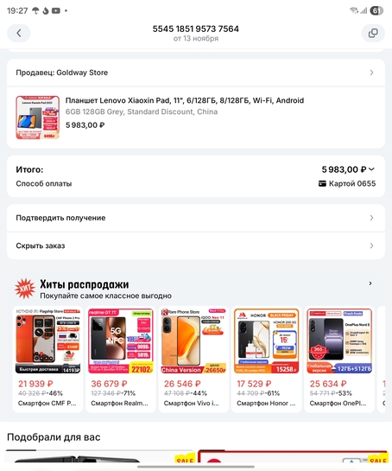
Task: Expand the Итого price breakdown chevron
Action: (x=371, y=169)
